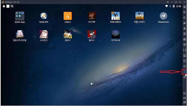Click the white square notification icon

[8, 6]
